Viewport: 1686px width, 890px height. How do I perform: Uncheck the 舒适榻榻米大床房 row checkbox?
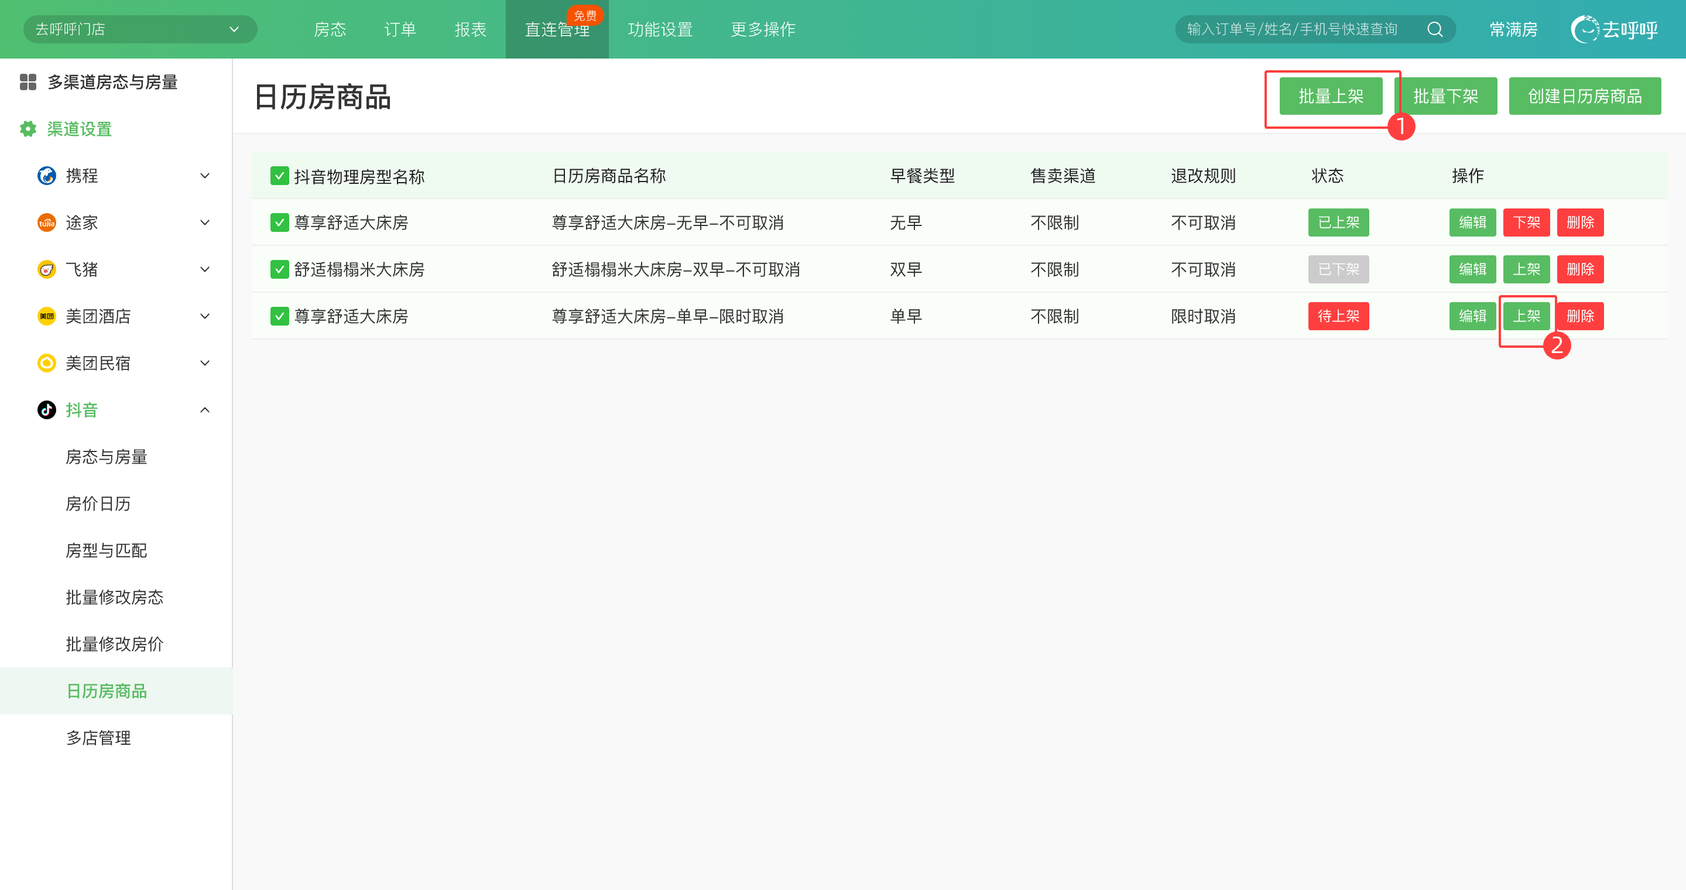pos(279,269)
